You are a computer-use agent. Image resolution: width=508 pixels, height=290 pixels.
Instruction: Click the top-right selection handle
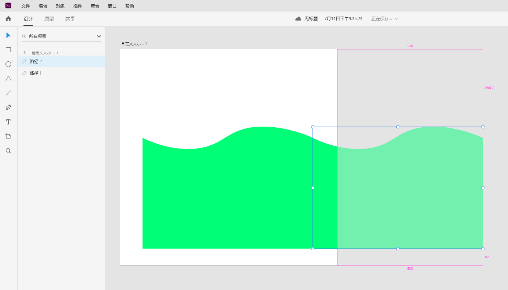click(483, 127)
